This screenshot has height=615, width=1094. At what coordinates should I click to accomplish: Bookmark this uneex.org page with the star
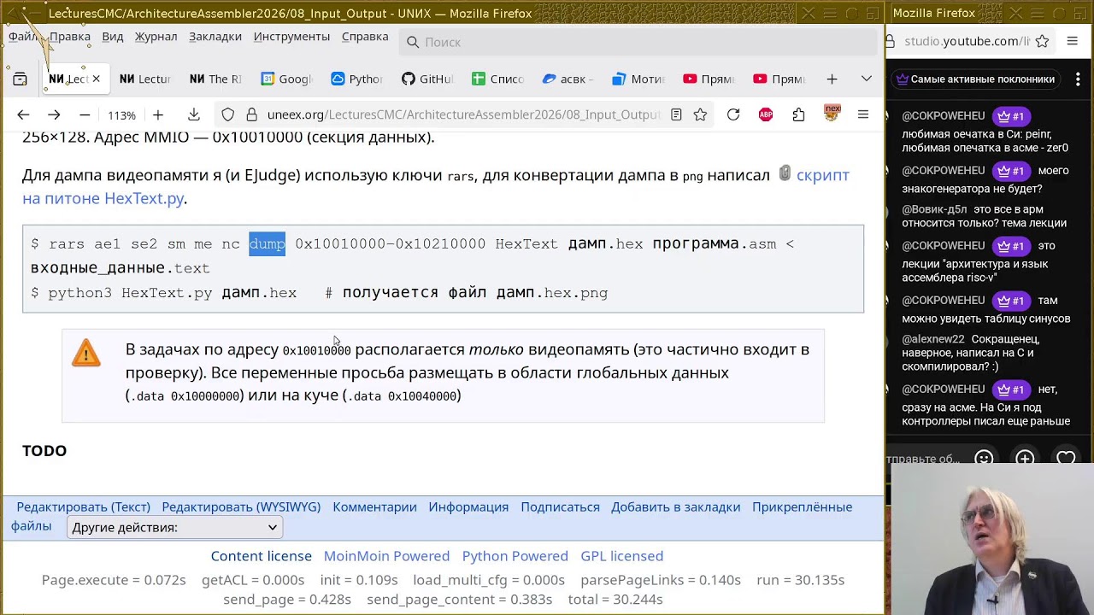[700, 114]
